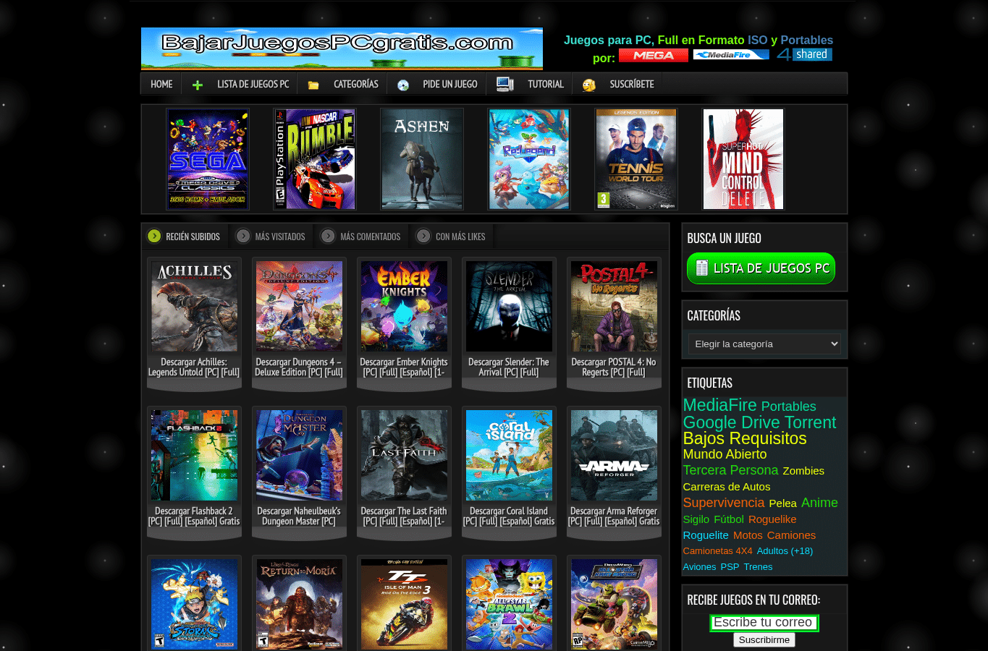
Task: Open the Ember Knights game thumbnail
Action: click(x=404, y=307)
